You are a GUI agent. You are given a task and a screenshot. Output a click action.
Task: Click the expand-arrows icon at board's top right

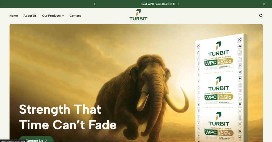pyautogui.click(x=239, y=40)
